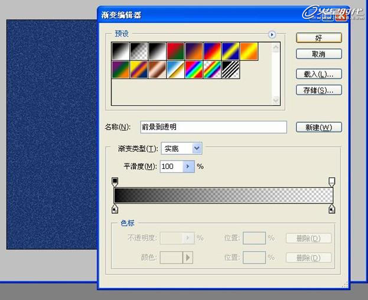Image resolution: width=368 pixels, height=300 pixels.
Task: Open the 渐变类型 gradient type dropdown
Action: pos(197,149)
